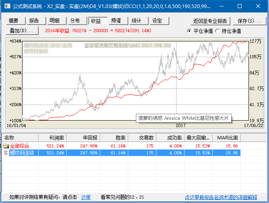Show the 分布 tab
Screen dimensions: 269x203
(x=75, y=21)
